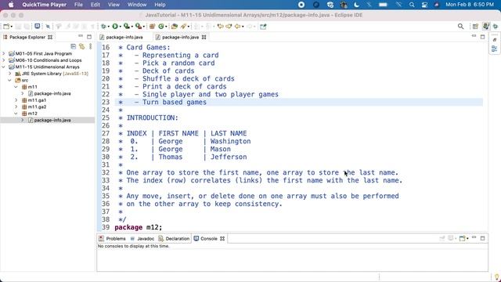
Task: Click the Outline view icon on right trim
Action: click(494, 49)
